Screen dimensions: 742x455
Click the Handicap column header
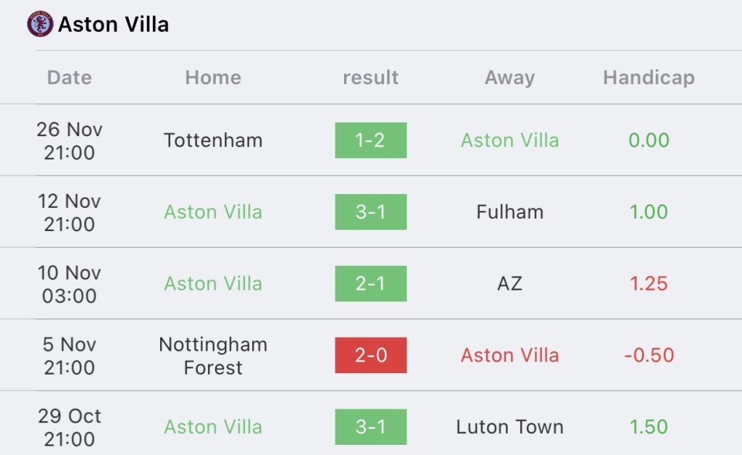(649, 78)
